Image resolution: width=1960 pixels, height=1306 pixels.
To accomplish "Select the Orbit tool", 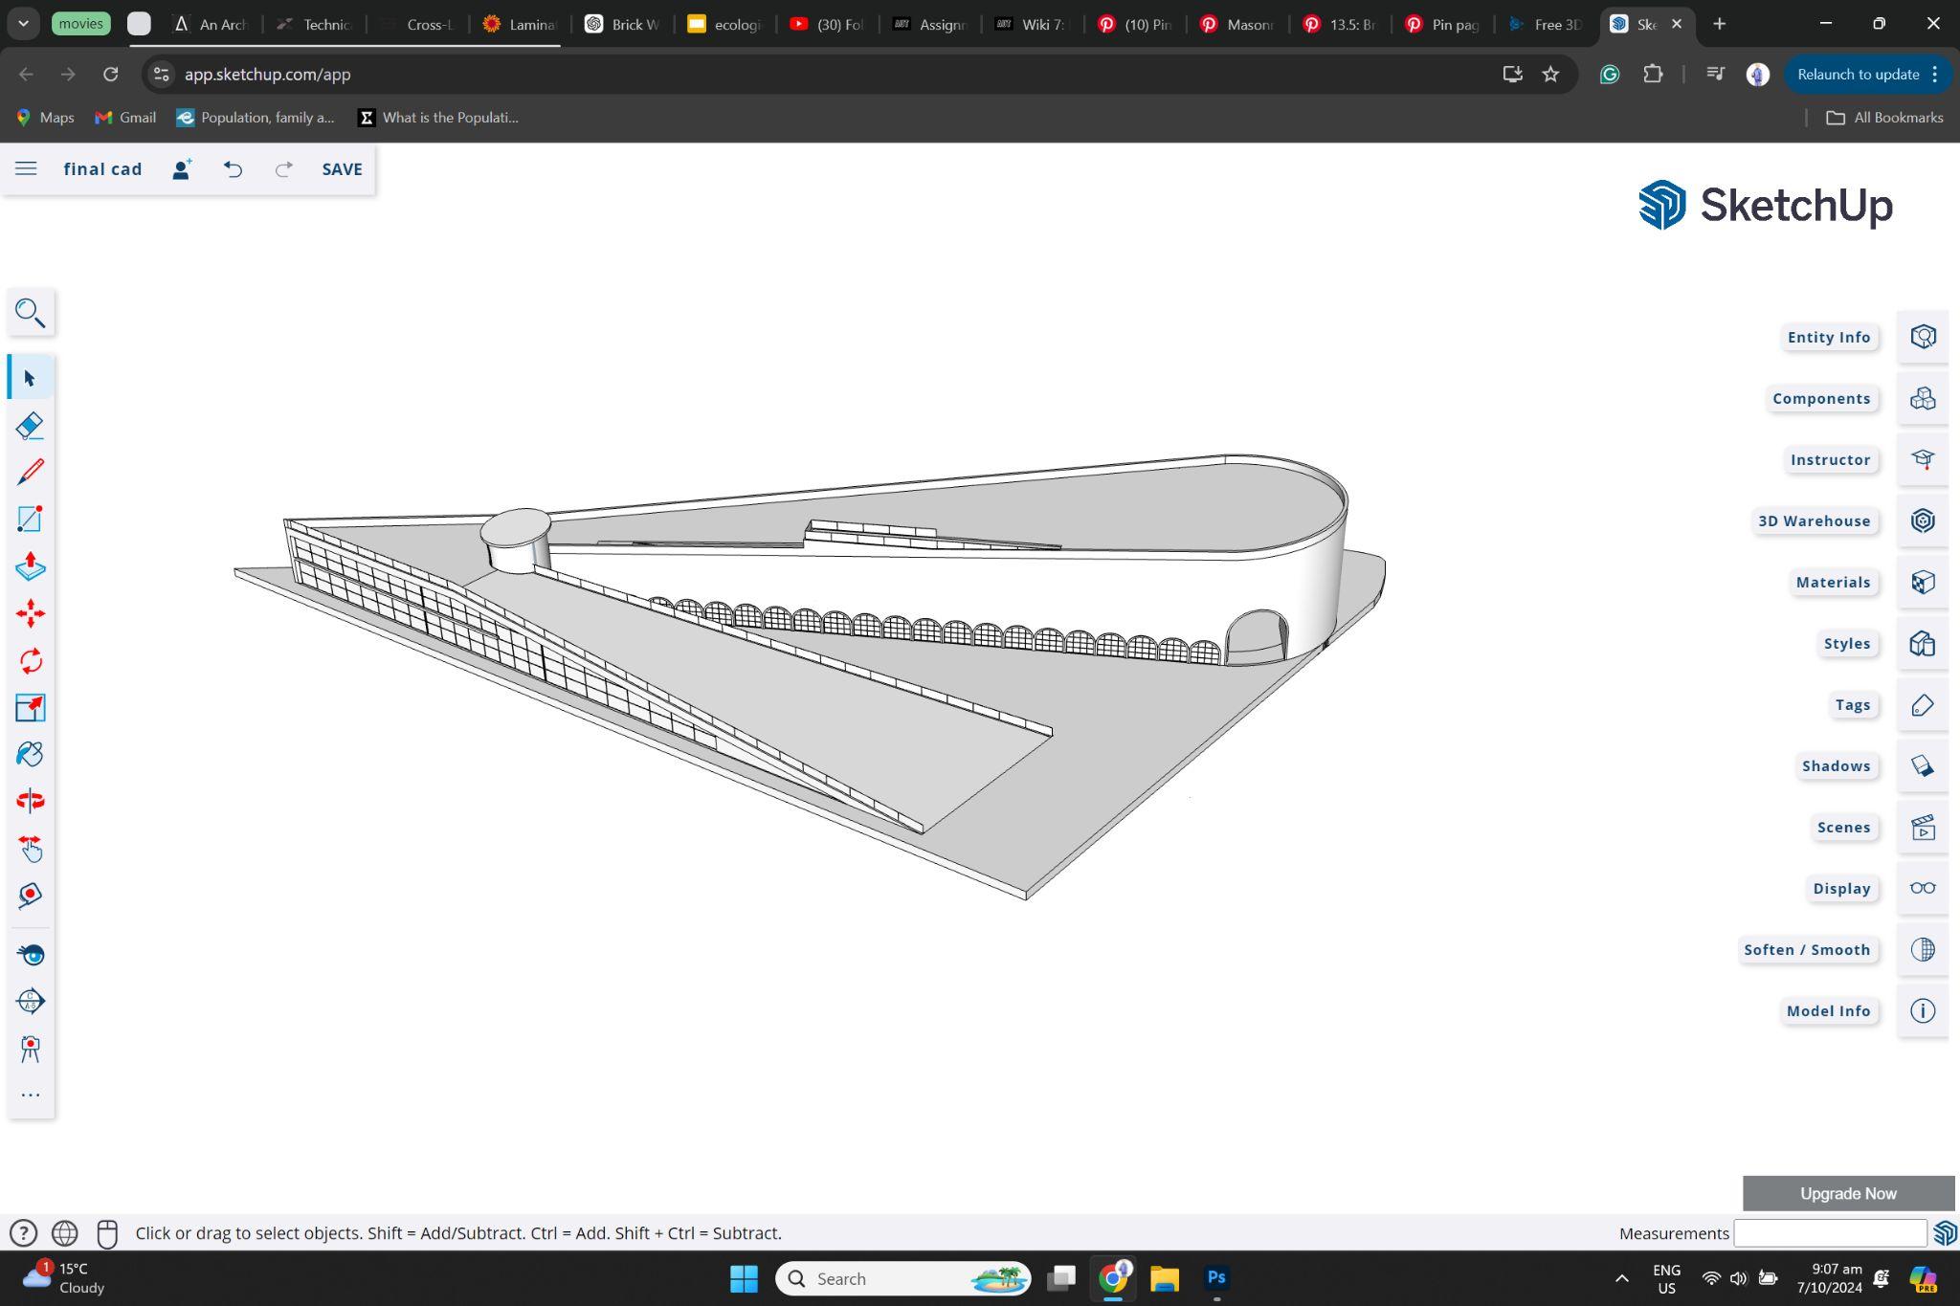I will [x=30, y=801].
